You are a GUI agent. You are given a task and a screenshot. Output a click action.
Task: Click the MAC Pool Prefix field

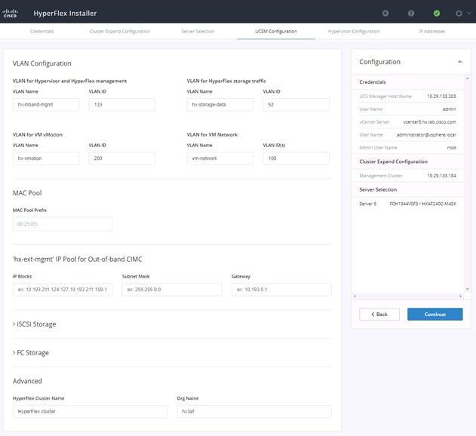click(x=63, y=224)
